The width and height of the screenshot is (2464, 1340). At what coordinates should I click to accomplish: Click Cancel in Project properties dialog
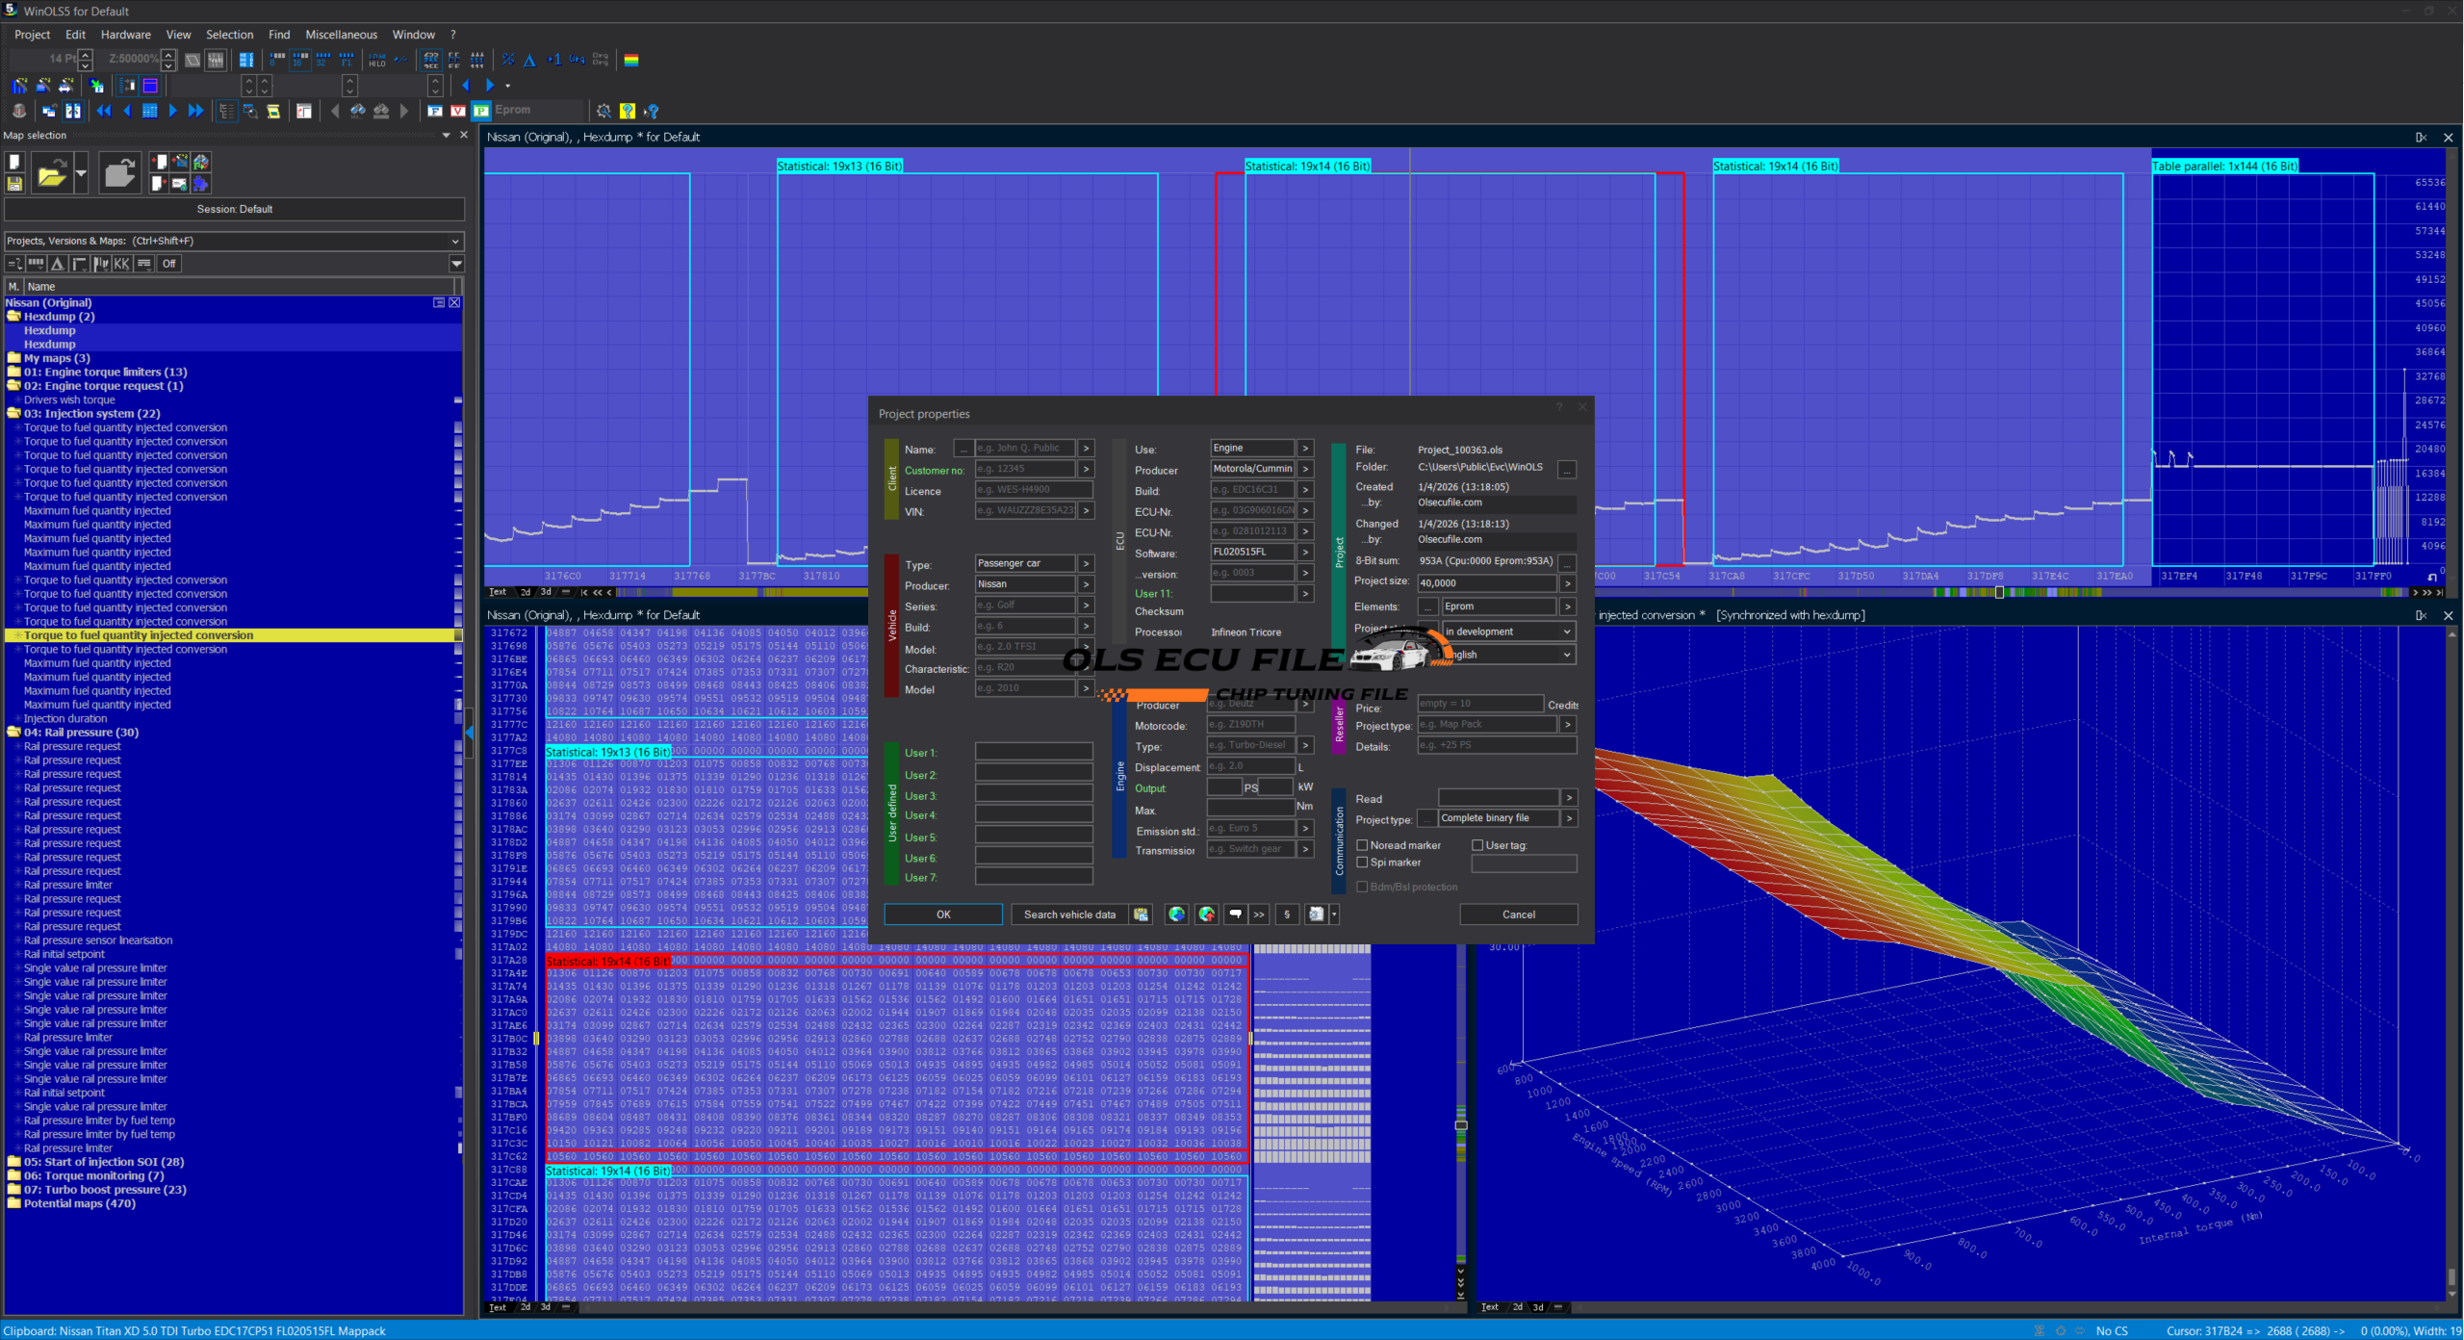(x=1518, y=915)
